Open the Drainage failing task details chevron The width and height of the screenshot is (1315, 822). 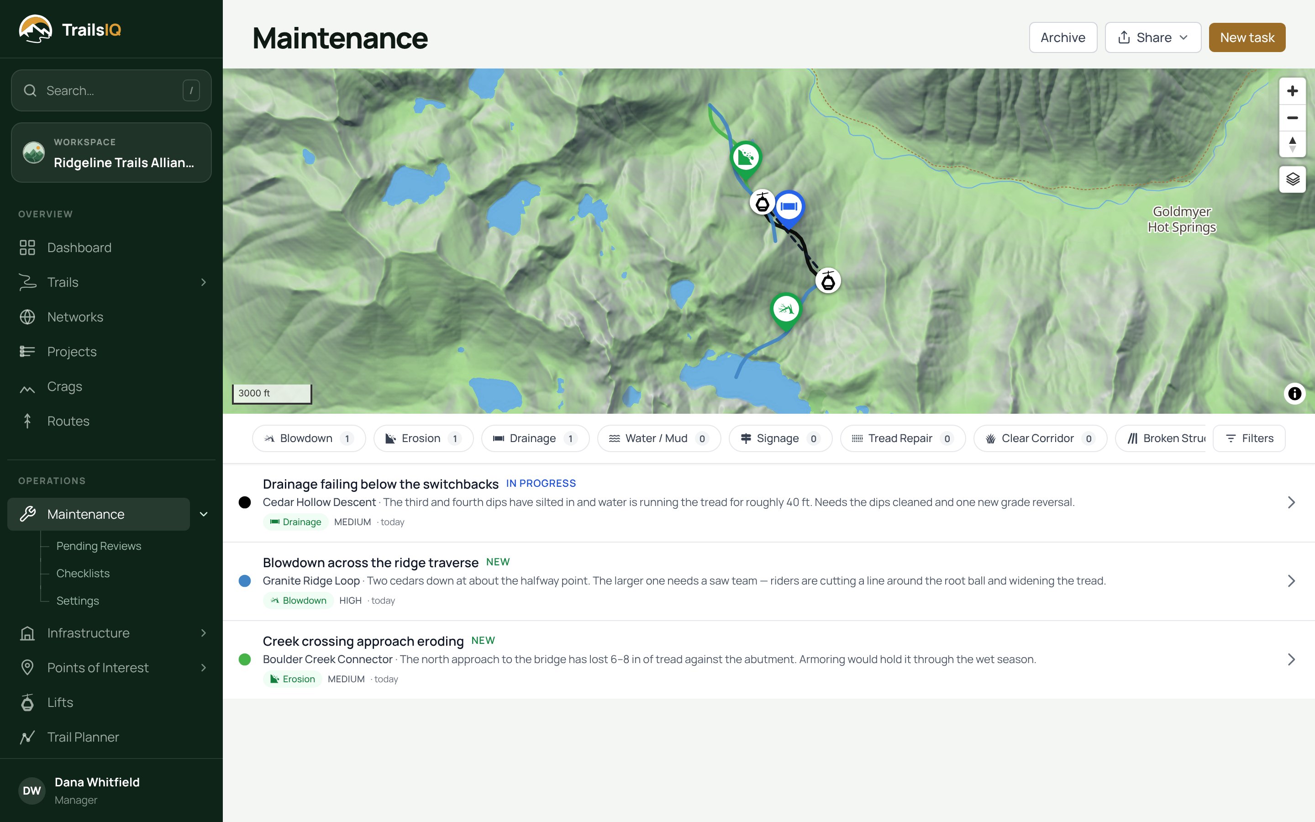(x=1291, y=502)
